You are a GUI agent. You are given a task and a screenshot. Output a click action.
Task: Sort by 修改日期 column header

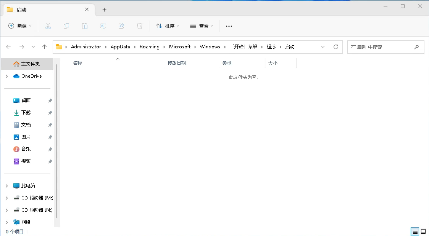click(x=177, y=63)
